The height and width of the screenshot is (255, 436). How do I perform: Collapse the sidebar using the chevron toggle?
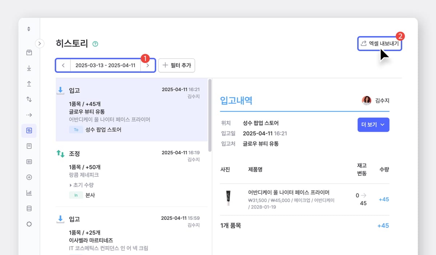click(x=40, y=43)
